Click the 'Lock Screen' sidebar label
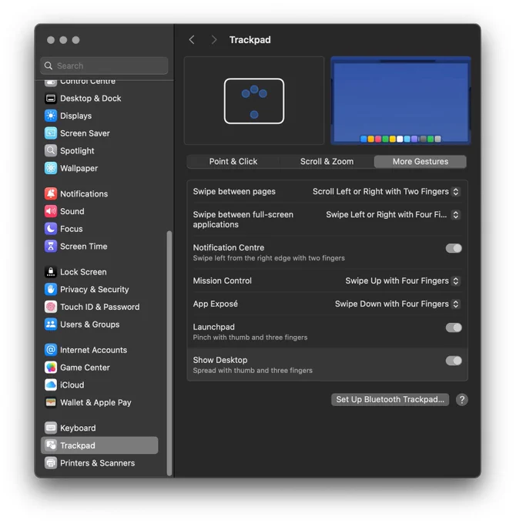Viewport: 516px width, 524px height. point(83,272)
